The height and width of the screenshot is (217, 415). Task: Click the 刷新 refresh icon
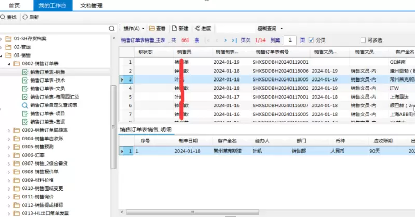coord(25,17)
